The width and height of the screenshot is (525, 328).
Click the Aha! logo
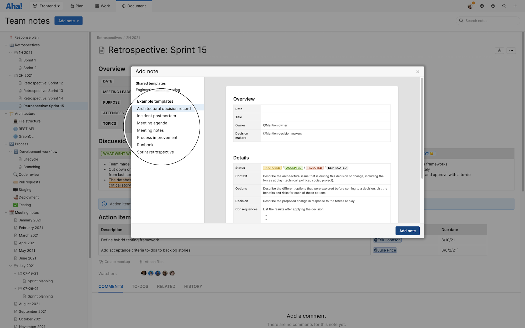click(14, 6)
